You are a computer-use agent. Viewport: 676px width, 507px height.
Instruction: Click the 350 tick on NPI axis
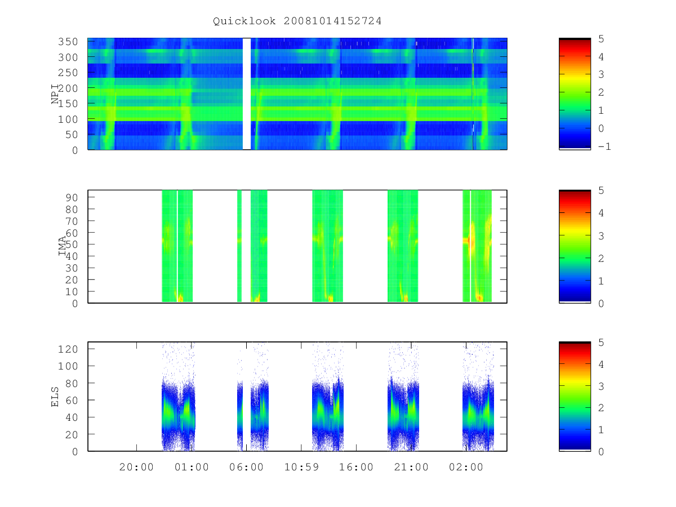click(x=69, y=42)
